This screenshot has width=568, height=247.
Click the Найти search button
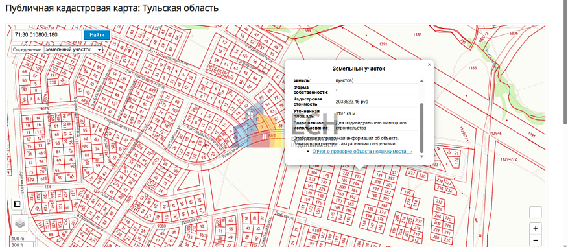click(97, 35)
